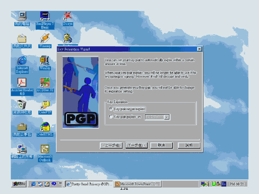This screenshot has width=259, height=194.
Task: Click the ACDSee 32 desktop icon
Action: tap(45, 83)
